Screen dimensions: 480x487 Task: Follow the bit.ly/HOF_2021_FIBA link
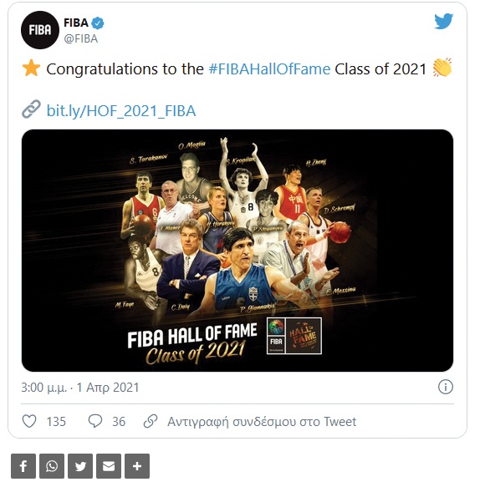coord(121,111)
